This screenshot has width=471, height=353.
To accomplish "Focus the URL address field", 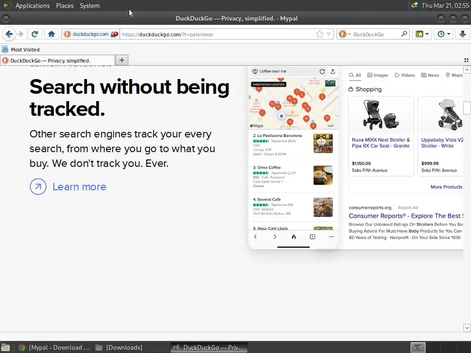I will [217, 34].
